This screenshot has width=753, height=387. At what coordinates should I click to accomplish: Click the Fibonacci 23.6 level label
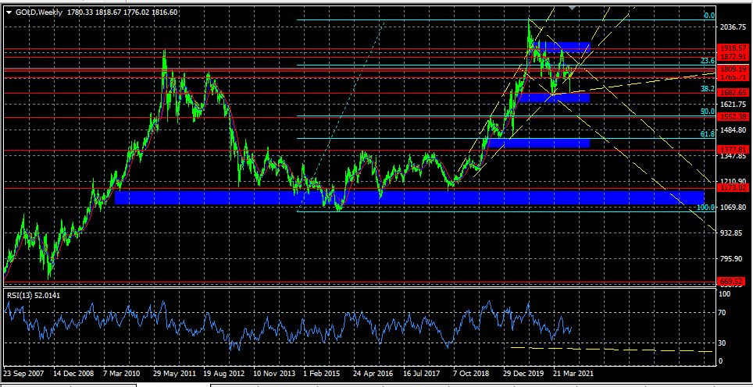(x=708, y=60)
